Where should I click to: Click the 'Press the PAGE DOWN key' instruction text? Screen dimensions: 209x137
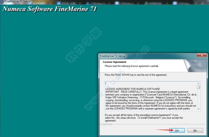point(136,75)
